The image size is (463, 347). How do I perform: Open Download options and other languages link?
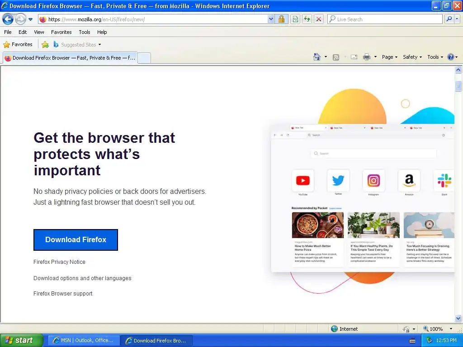coord(82,278)
